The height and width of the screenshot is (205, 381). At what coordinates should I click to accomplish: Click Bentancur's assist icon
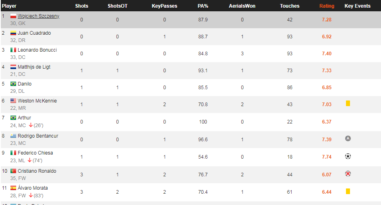(x=348, y=138)
